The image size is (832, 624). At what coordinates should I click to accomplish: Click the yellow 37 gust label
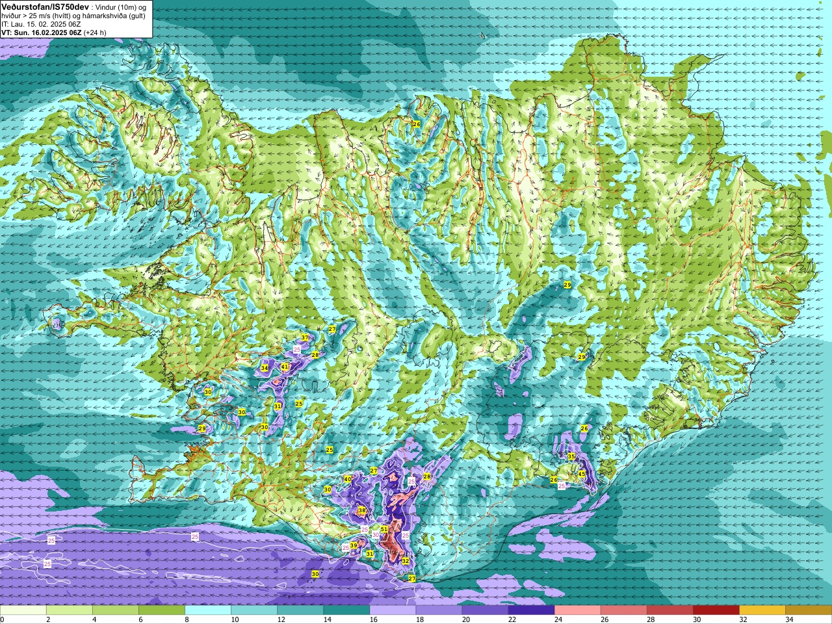click(x=304, y=337)
